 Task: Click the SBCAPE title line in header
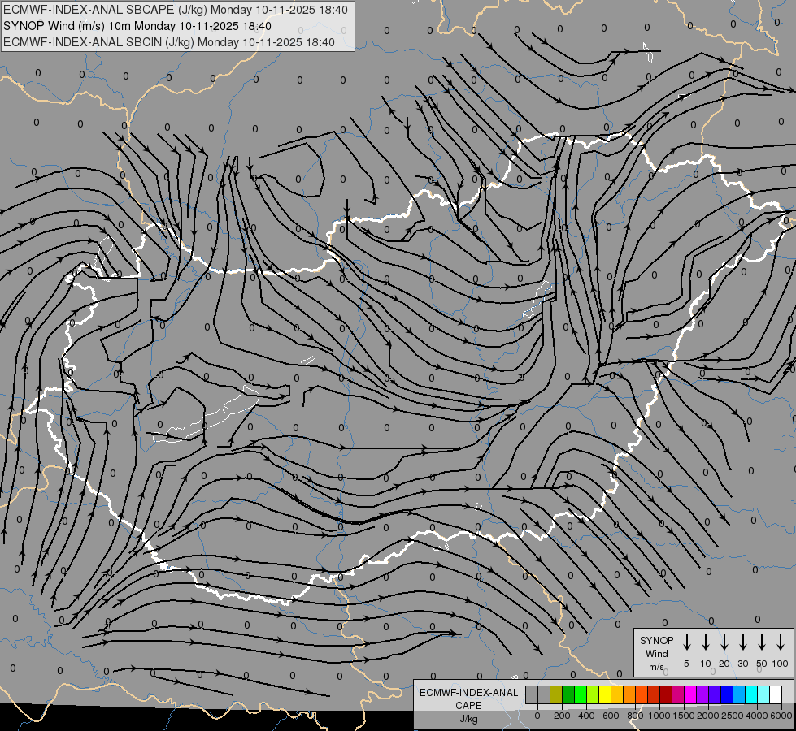[176, 10]
